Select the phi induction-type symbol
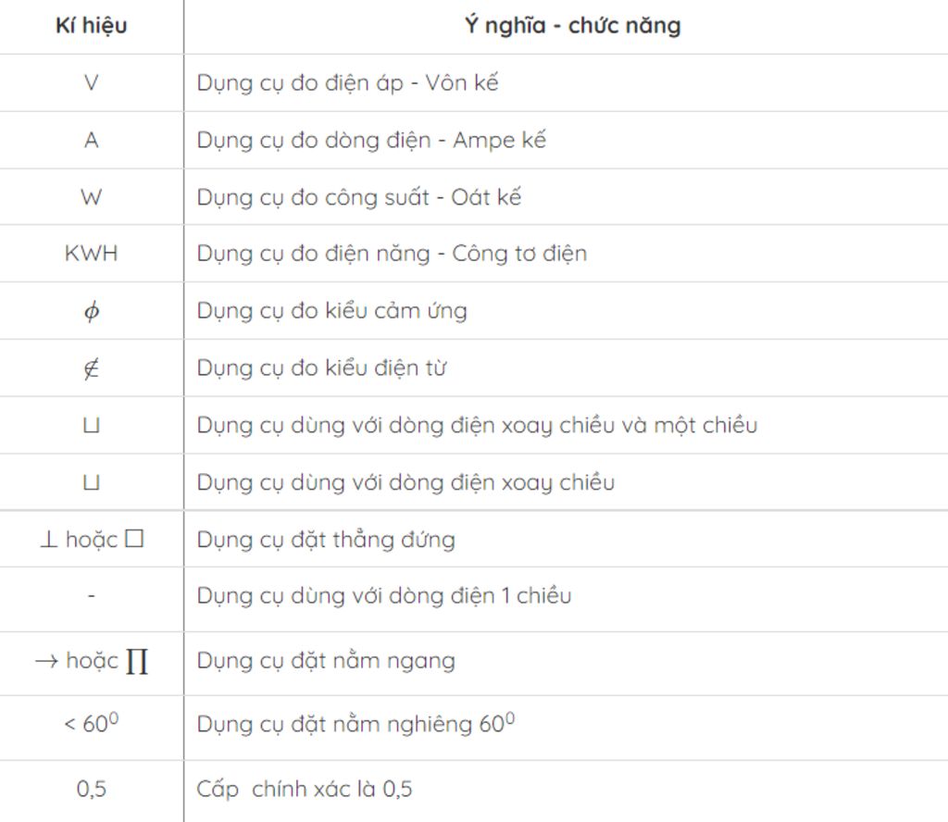 click(x=92, y=311)
